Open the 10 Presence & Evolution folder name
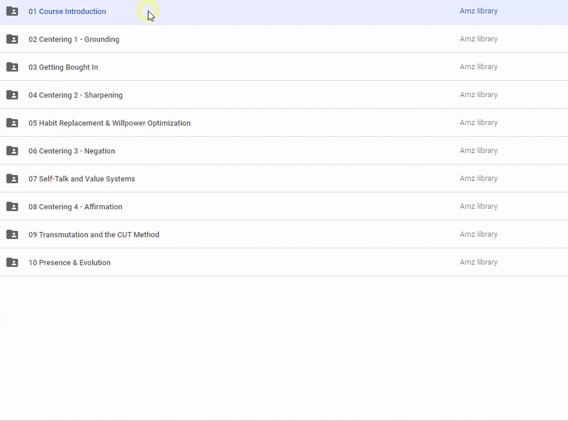The height and width of the screenshot is (421, 568). pyautogui.click(x=70, y=263)
